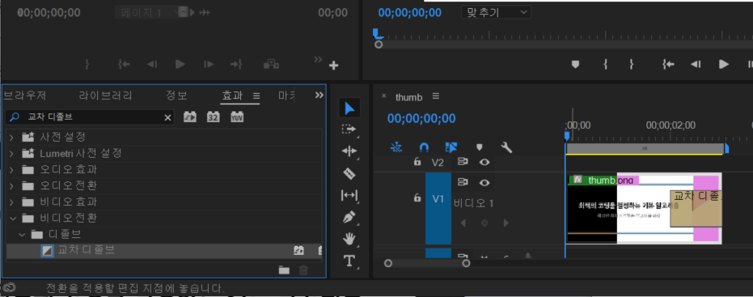Viewport: 753px width, 297px height.
Task: Toggle sync lock for track V1
Action: pos(463,182)
